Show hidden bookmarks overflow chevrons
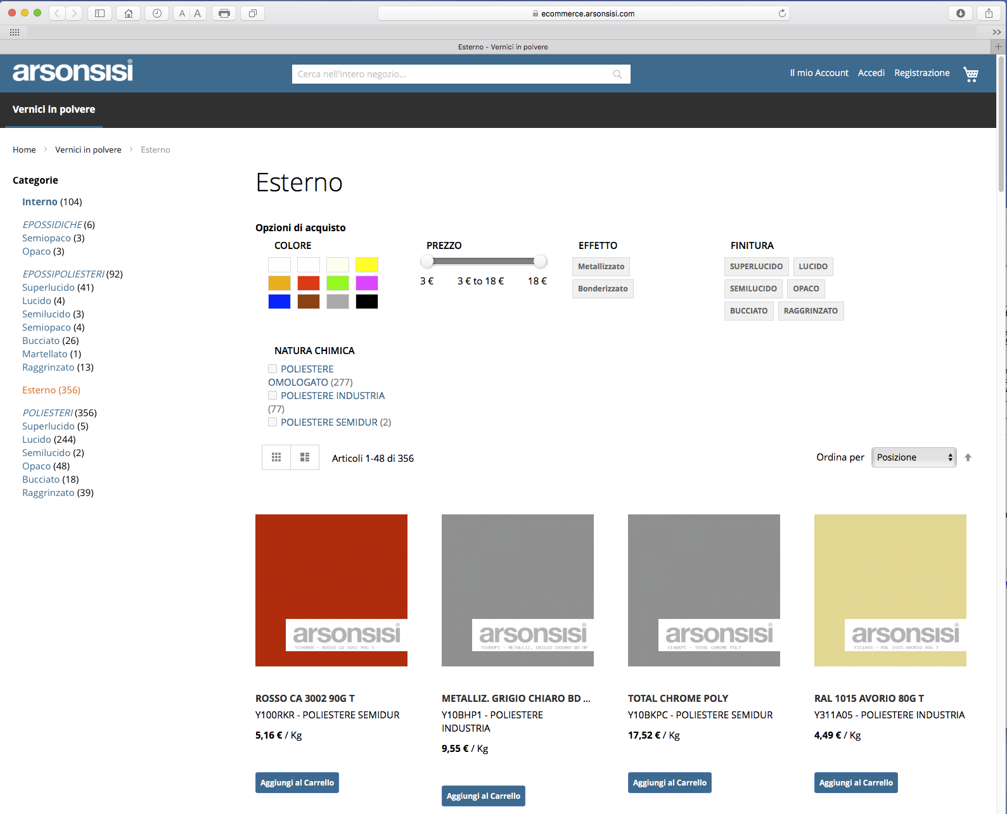1007x814 pixels. point(996,32)
